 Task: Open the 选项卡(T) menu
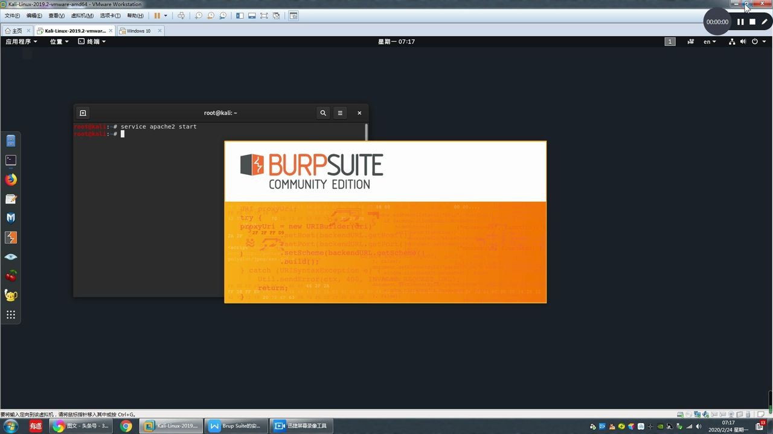[111, 16]
